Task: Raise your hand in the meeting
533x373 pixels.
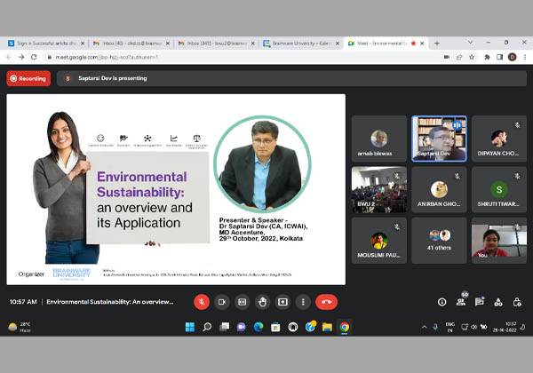Action: [x=262, y=302]
